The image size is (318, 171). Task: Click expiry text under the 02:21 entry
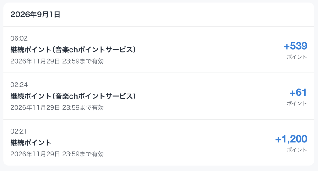click(57, 154)
